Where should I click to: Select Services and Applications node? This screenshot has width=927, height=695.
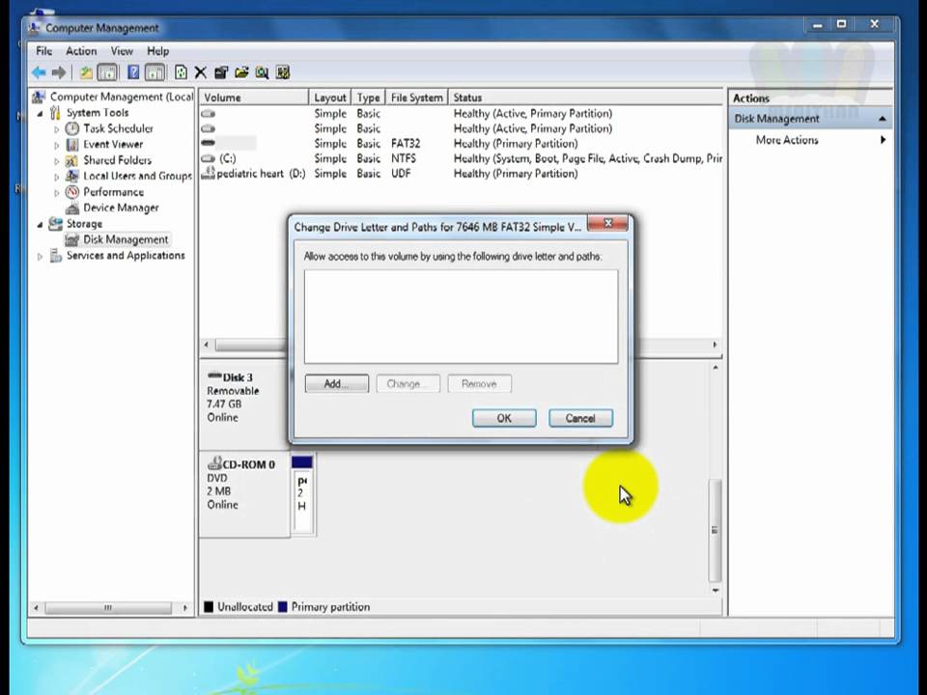126,255
